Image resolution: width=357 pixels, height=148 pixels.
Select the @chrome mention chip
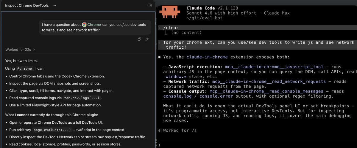coord(25,69)
